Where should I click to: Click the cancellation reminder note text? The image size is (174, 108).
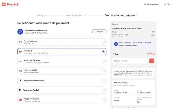[133, 73]
